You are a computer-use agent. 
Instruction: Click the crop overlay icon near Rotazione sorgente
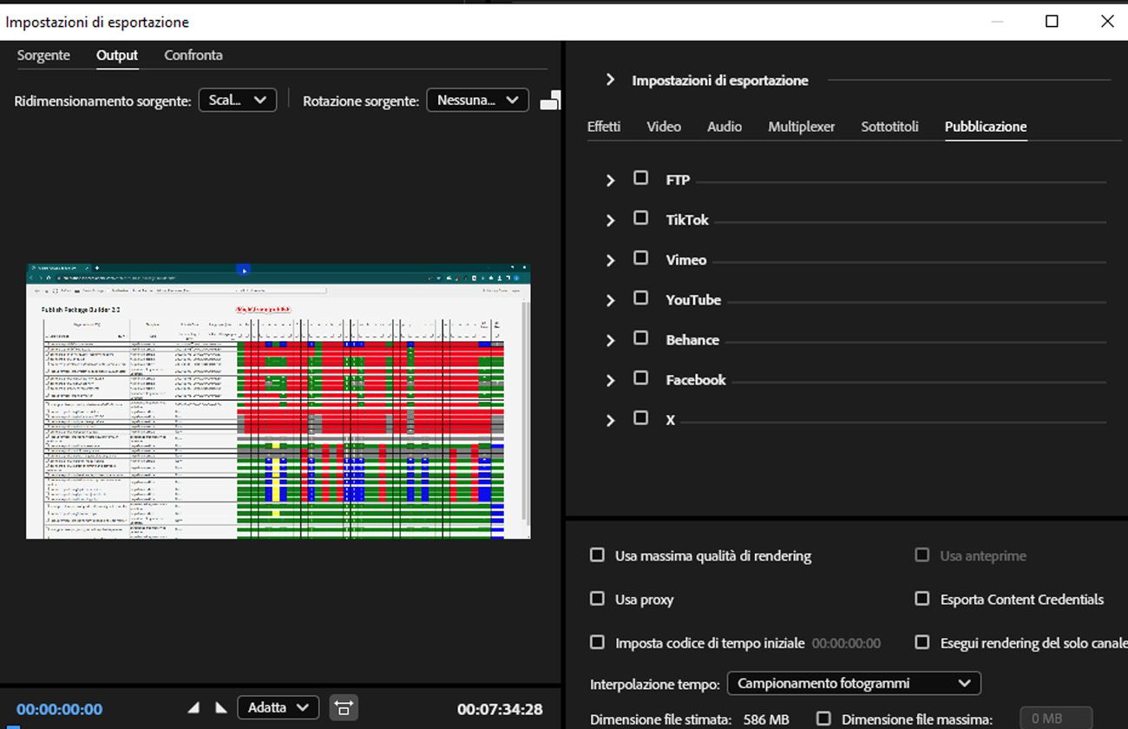pos(551,100)
